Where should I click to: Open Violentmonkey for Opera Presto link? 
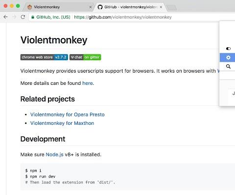pyautogui.click(x=68, y=115)
